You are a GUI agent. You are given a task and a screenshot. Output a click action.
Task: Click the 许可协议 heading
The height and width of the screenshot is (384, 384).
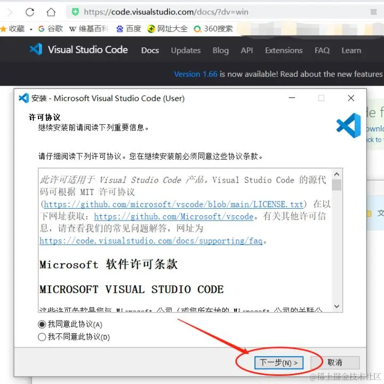pos(44,117)
